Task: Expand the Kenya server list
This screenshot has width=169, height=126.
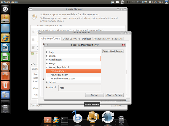Action: tap(47, 63)
